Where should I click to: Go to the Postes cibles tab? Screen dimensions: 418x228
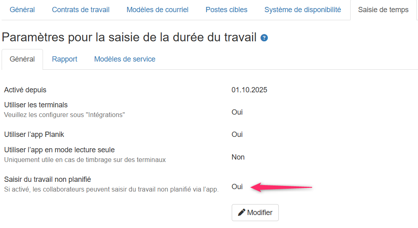click(x=226, y=10)
